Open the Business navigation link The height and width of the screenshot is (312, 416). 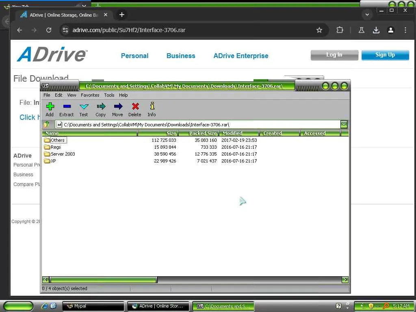click(181, 56)
